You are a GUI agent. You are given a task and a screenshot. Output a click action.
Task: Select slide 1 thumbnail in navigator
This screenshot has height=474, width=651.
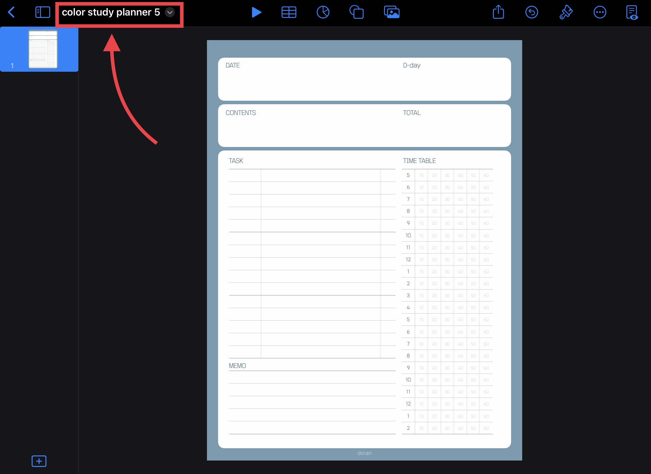[43, 49]
